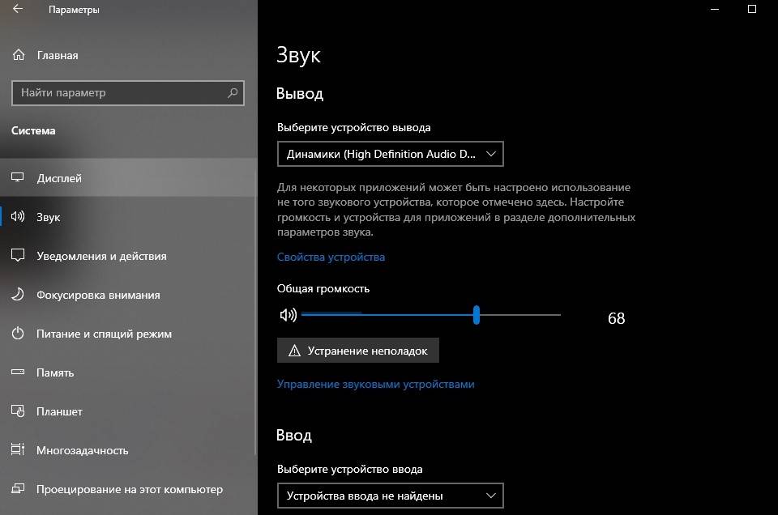This screenshot has width=778, height=515.
Task: Open the Свойства устройства link
Action: pos(331,257)
